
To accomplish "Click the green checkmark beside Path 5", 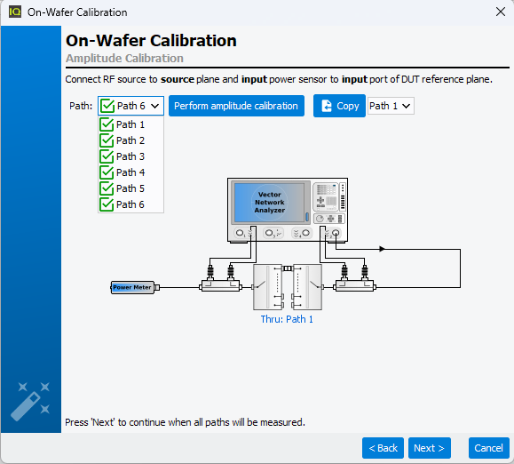I will pos(107,188).
